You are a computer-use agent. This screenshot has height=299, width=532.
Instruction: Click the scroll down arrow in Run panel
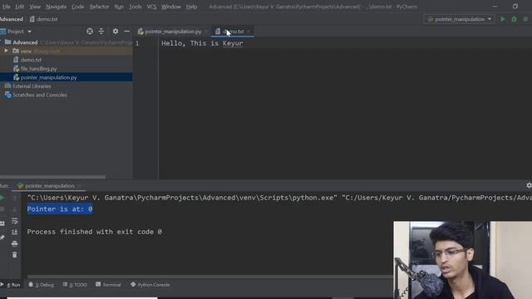(x=15, y=209)
